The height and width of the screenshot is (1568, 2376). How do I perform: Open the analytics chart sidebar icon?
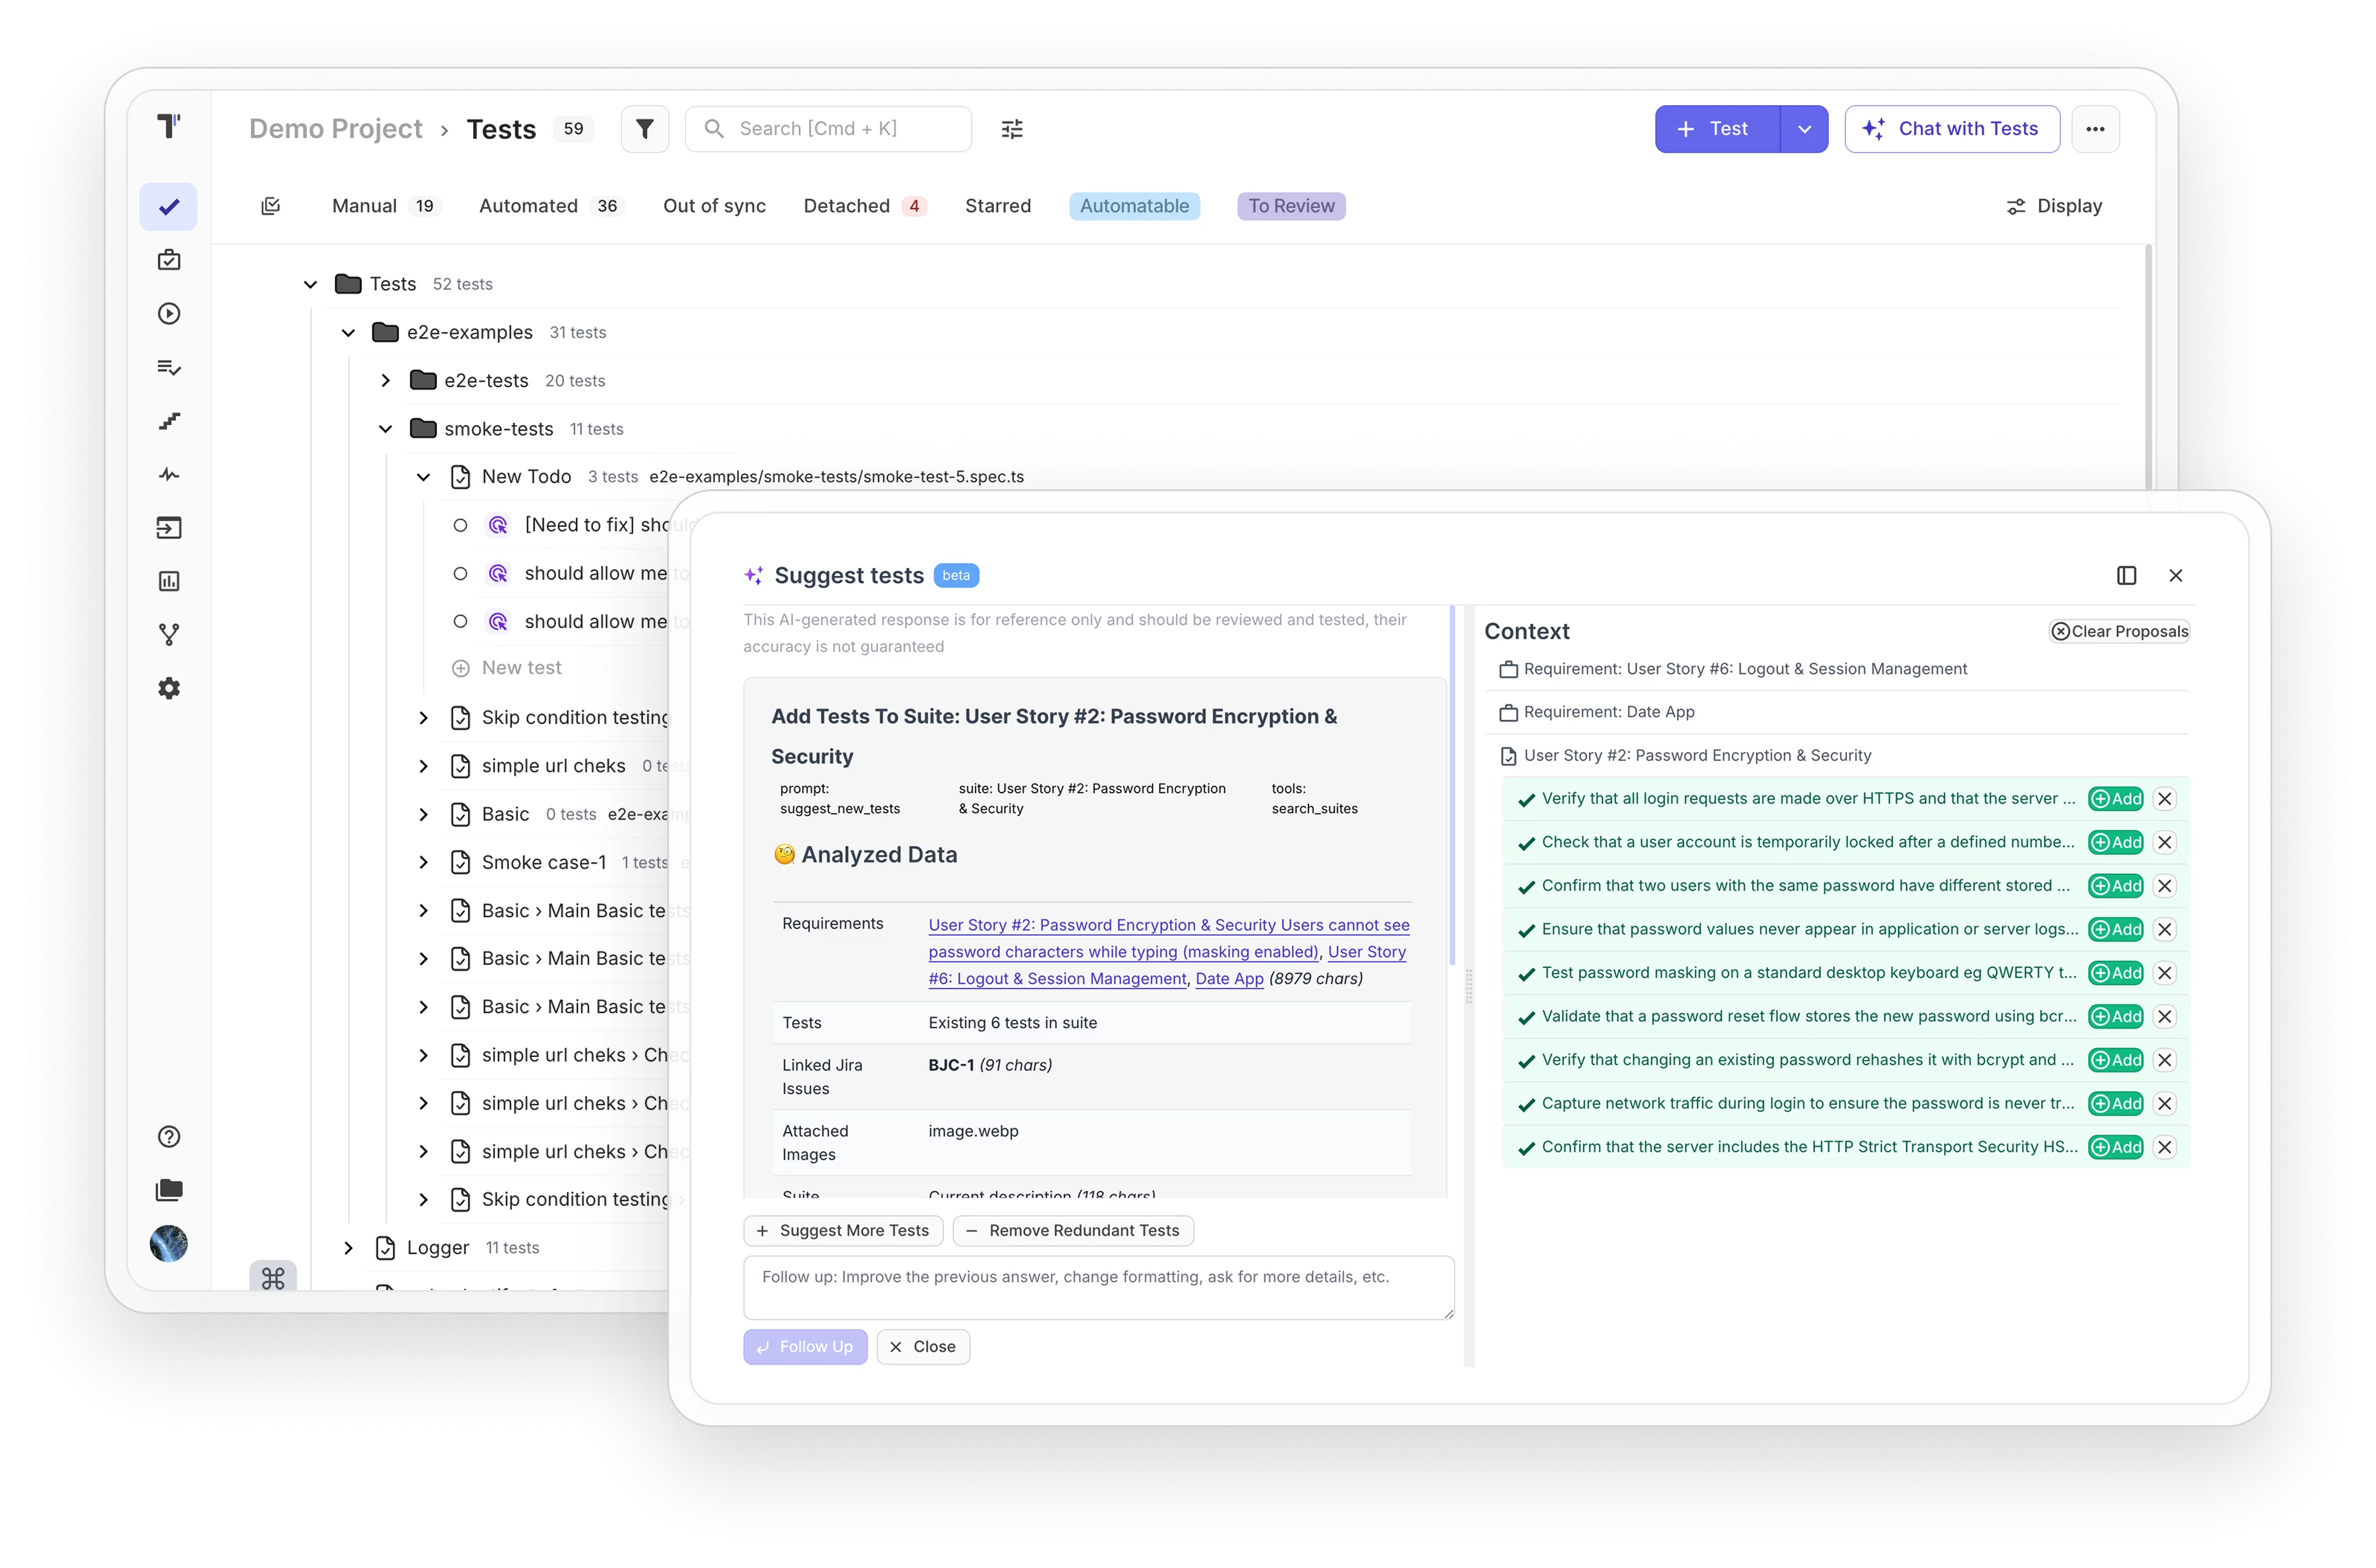169,581
